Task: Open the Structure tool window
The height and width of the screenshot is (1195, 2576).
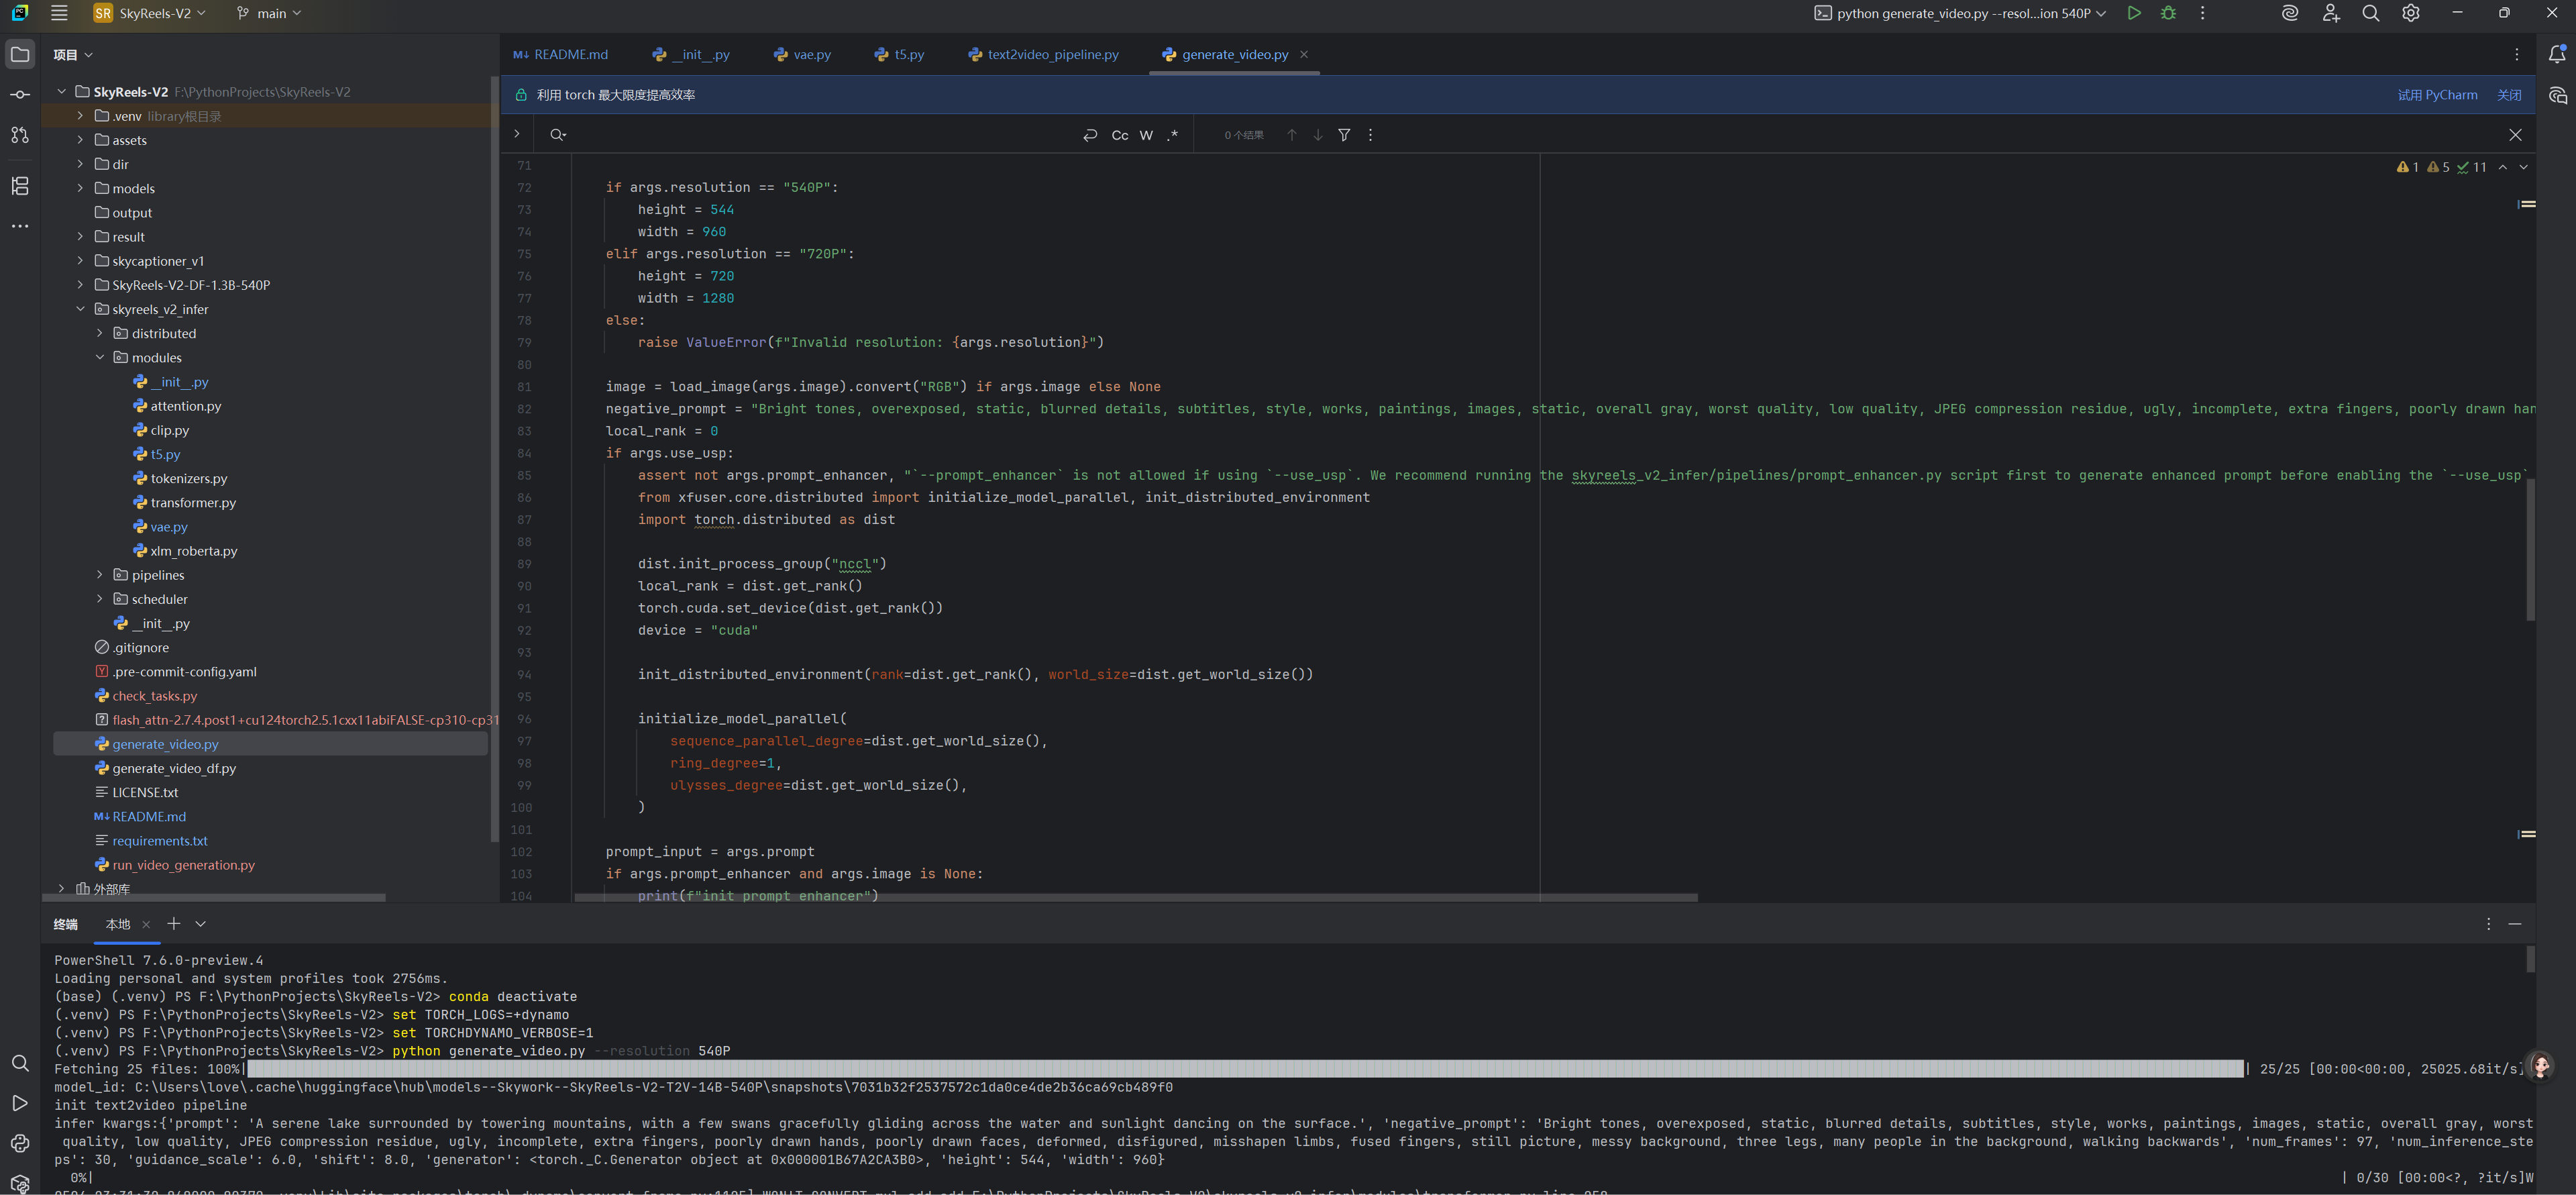Action: coord(20,185)
